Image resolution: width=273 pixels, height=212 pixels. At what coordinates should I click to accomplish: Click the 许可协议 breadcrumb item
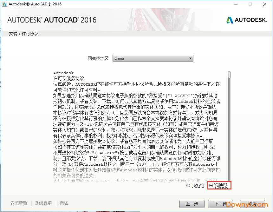(30, 33)
